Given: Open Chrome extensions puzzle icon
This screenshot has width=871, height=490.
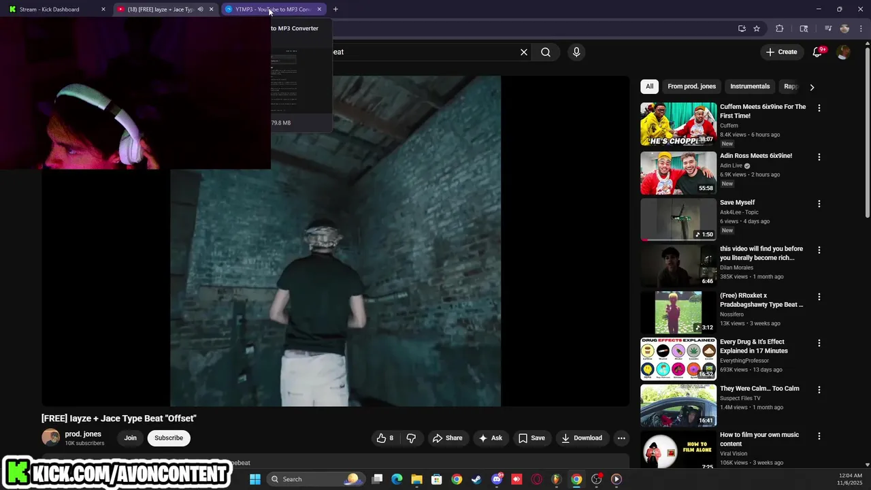Looking at the screenshot, I should click(780, 29).
